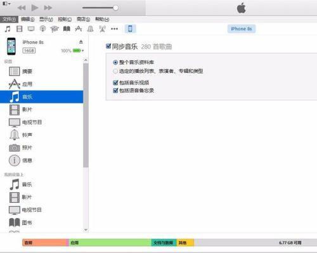This screenshot has height=253, width=317.
Task: Open 图书 books under On My Device
Action: 42,223
